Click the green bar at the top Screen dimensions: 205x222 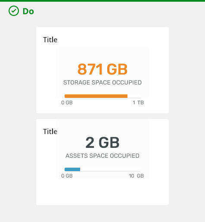click(102, 1)
